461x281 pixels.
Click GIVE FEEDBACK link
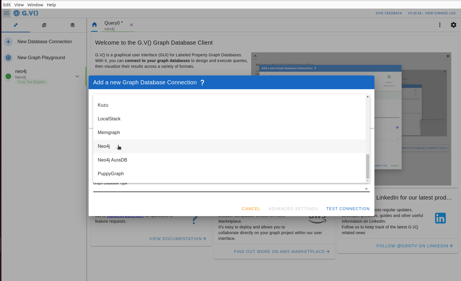389,13
